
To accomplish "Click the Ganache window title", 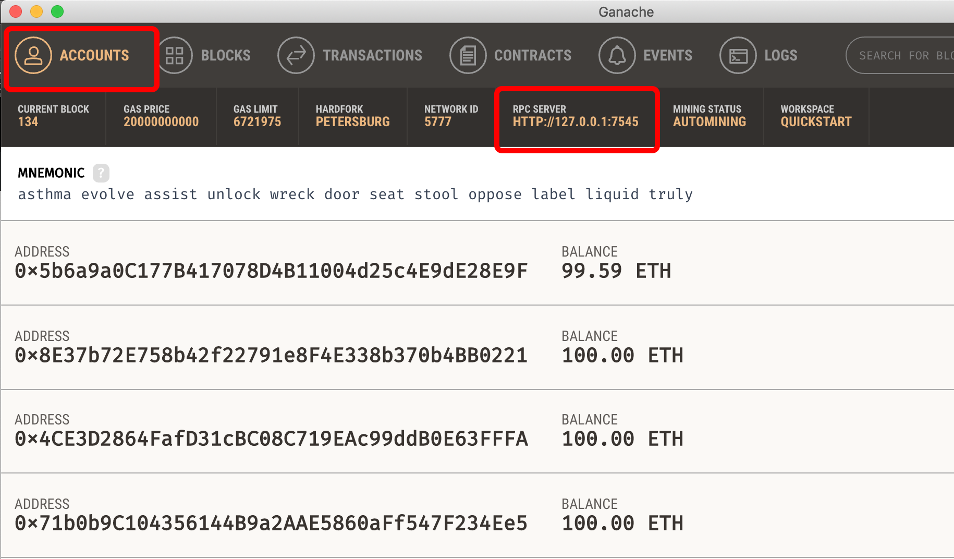I will pyautogui.click(x=626, y=12).
